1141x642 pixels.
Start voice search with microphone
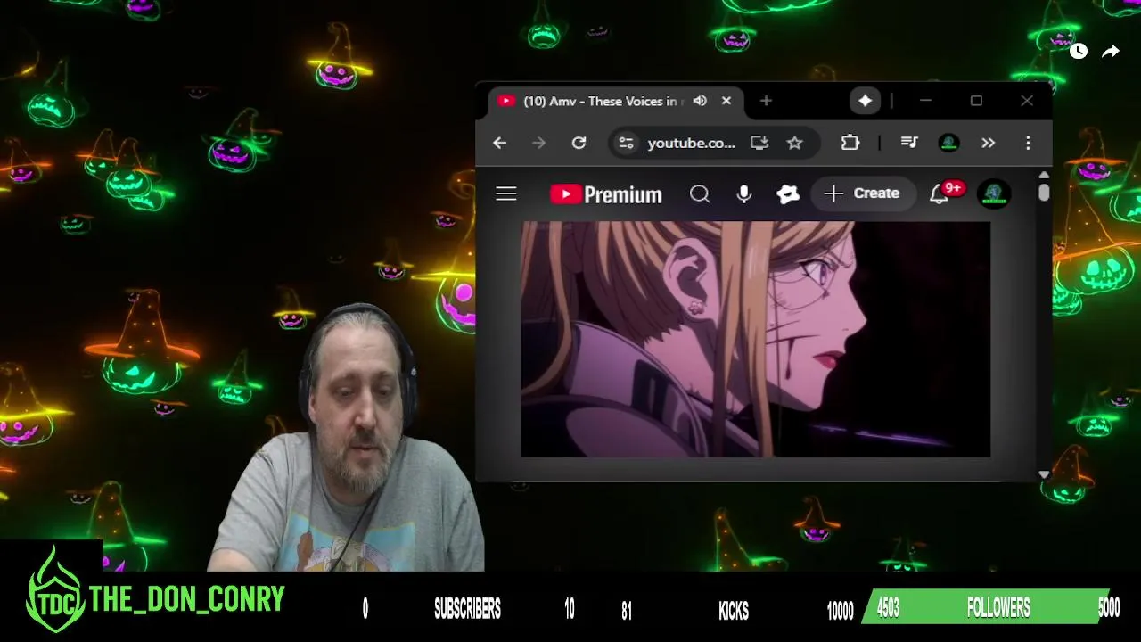[x=743, y=193]
